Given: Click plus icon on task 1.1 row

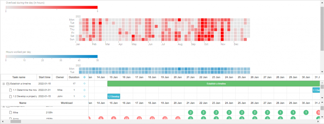Looking at the screenshot, I should pyautogui.click(x=84, y=90).
